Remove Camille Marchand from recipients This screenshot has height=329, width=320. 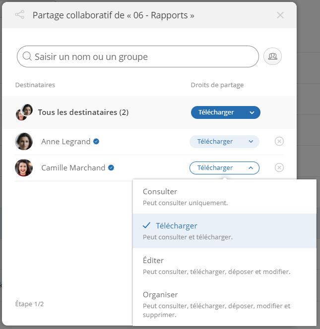tap(279, 167)
